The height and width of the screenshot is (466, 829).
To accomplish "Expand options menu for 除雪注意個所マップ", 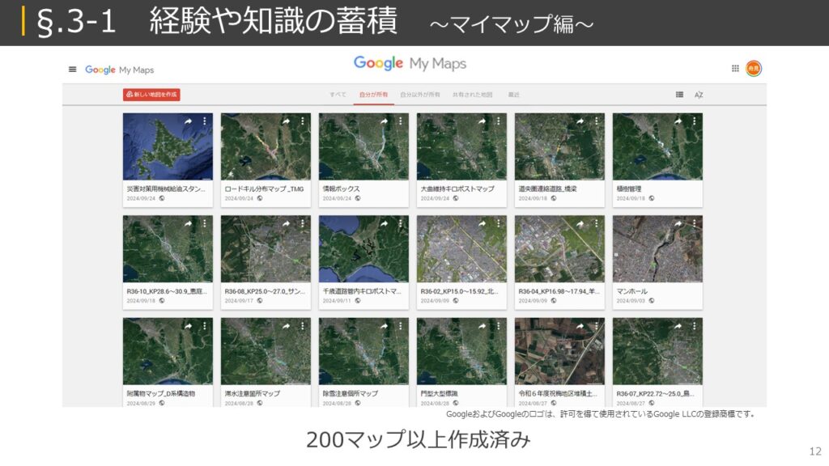I will point(400,327).
